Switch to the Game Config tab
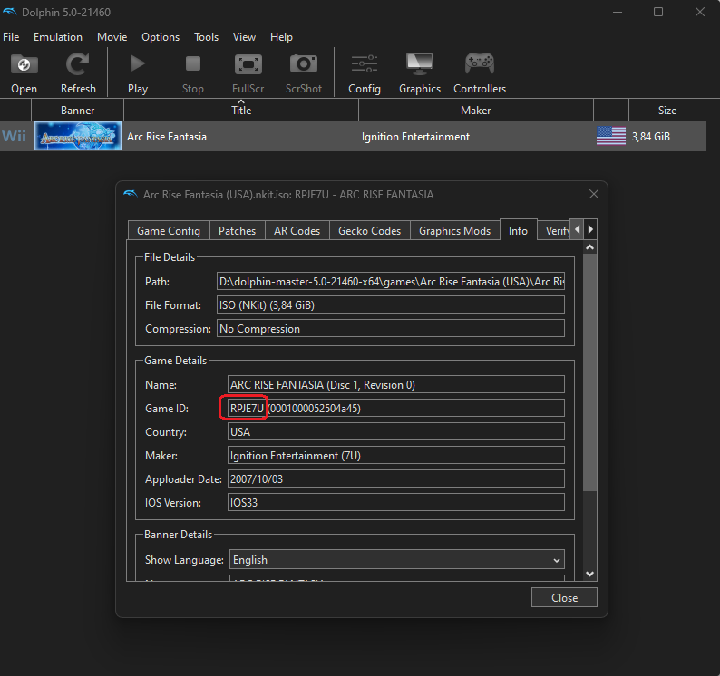Viewport: 720px width, 676px height. point(169,231)
